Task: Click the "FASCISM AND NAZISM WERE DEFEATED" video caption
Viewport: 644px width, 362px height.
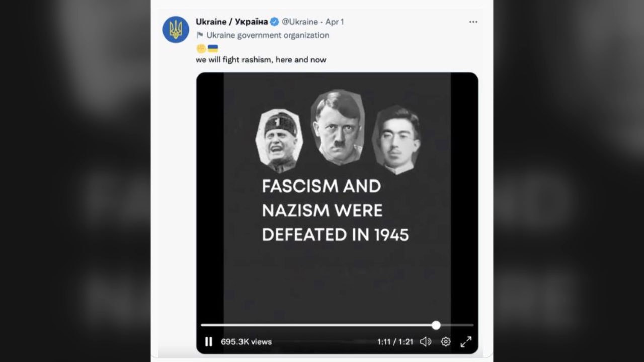Action: (335, 210)
